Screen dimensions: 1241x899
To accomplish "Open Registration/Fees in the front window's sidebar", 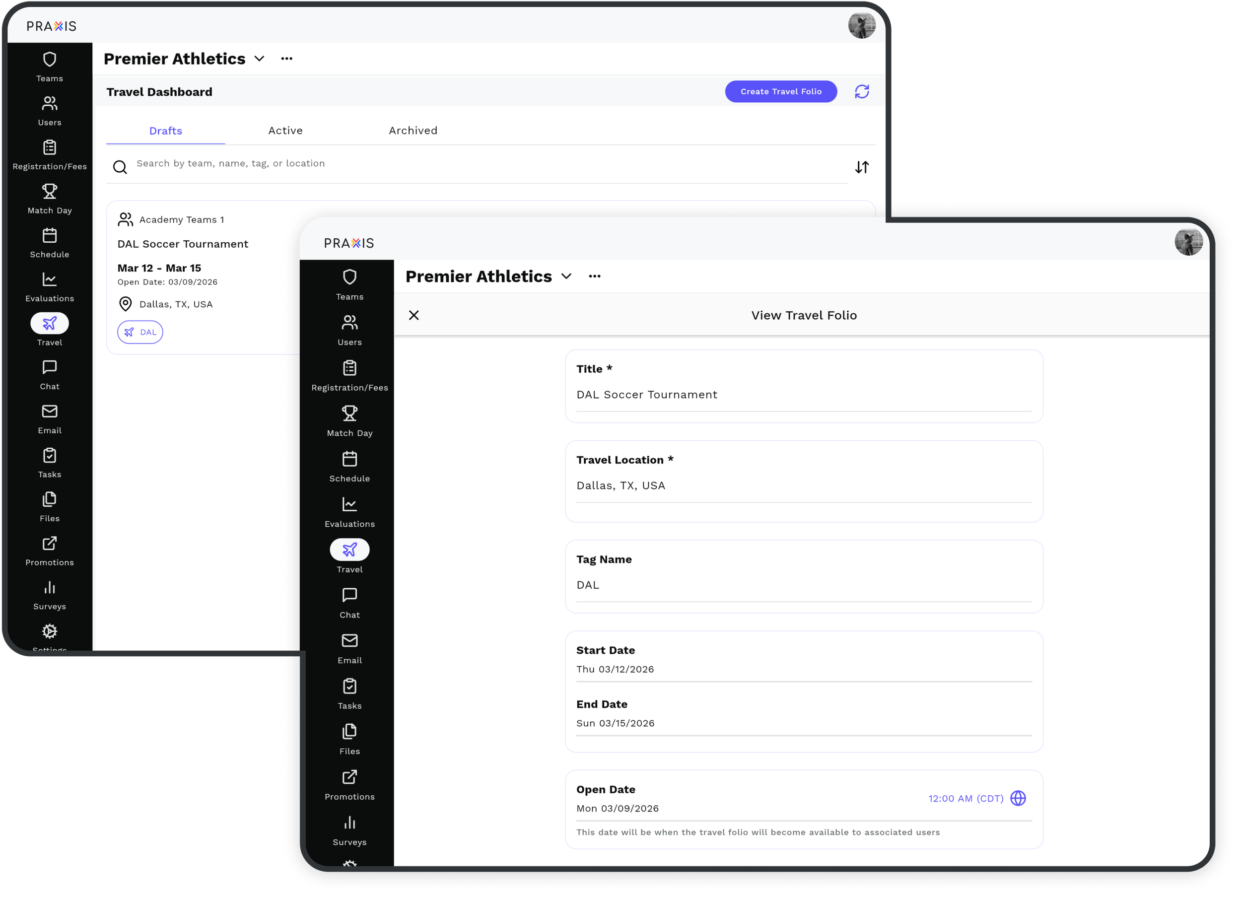I will (349, 375).
